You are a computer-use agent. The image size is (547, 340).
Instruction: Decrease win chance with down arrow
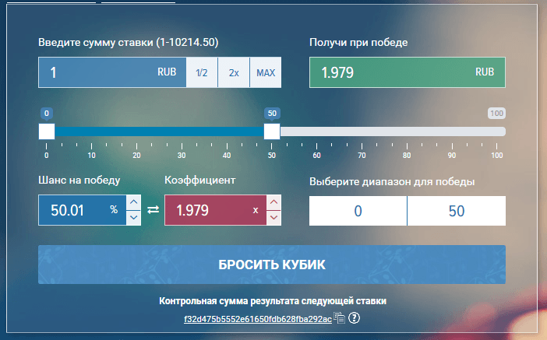pos(133,218)
